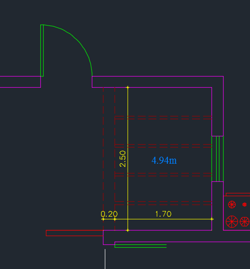Click the green window in the right wall
Image resolution: width=250 pixels, height=269 pixels.
[x=218, y=159]
